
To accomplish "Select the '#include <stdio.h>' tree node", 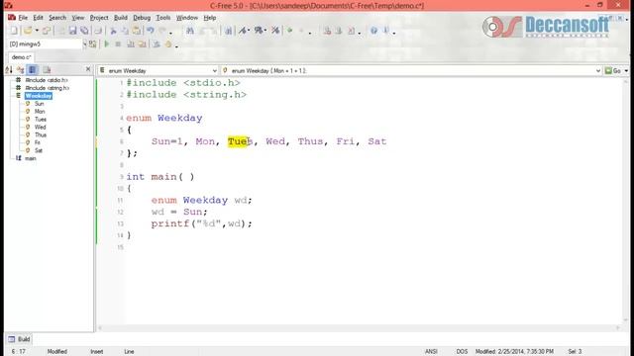I will [47, 80].
